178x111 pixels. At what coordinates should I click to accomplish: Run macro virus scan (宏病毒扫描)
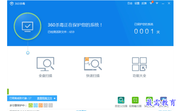coord(135,102)
